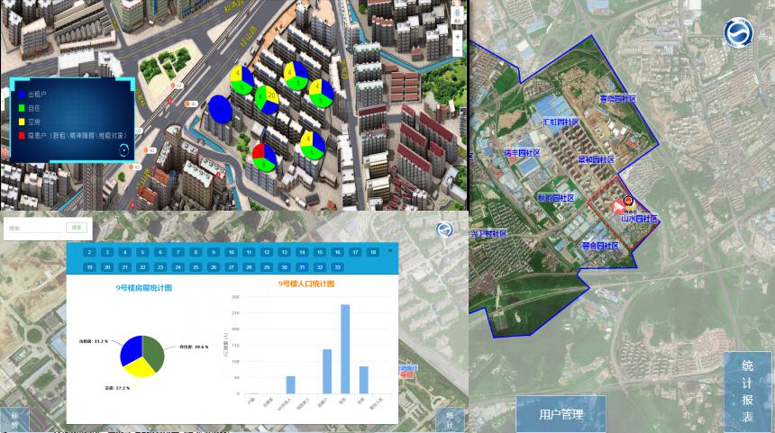Click the all-blue pie chart marker on the 3D map
Viewport: 775px width, 433px height.
coord(220,108)
